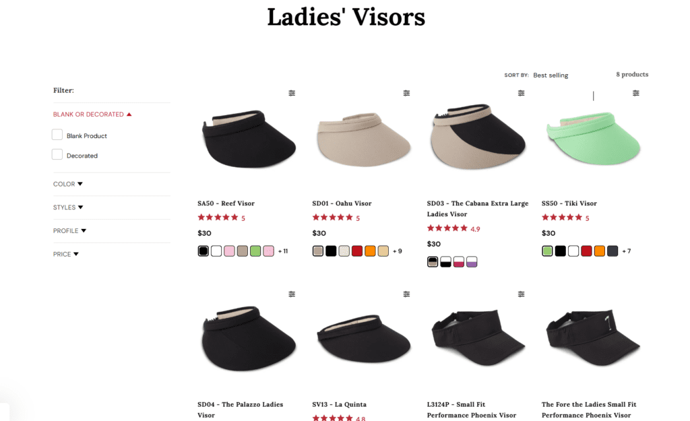
Task: Open the SD01 - Oahu Visor product link
Action: (x=342, y=203)
